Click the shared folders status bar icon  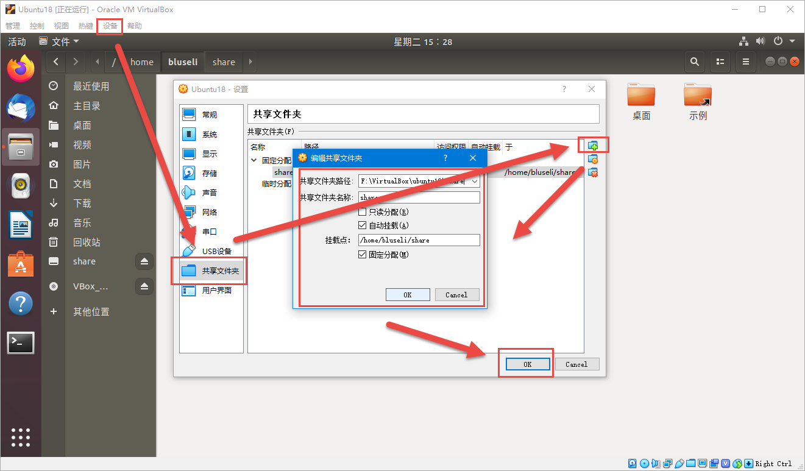[x=691, y=464]
